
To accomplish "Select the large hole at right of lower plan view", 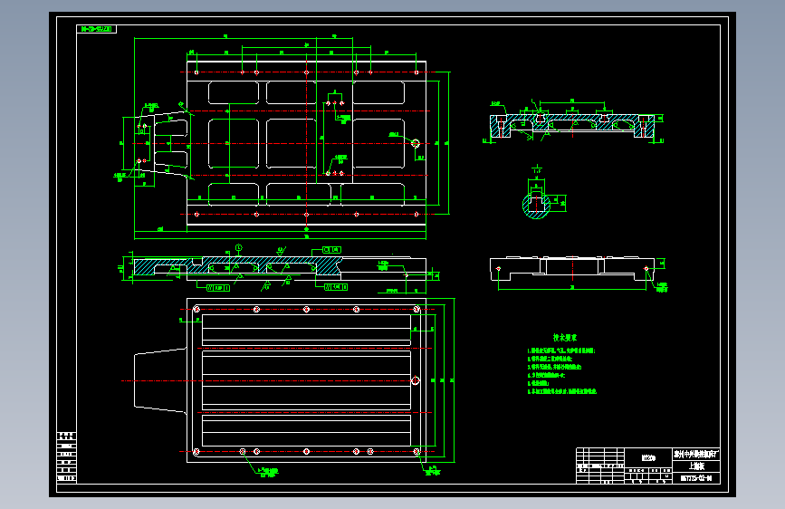I will [x=415, y=380].
